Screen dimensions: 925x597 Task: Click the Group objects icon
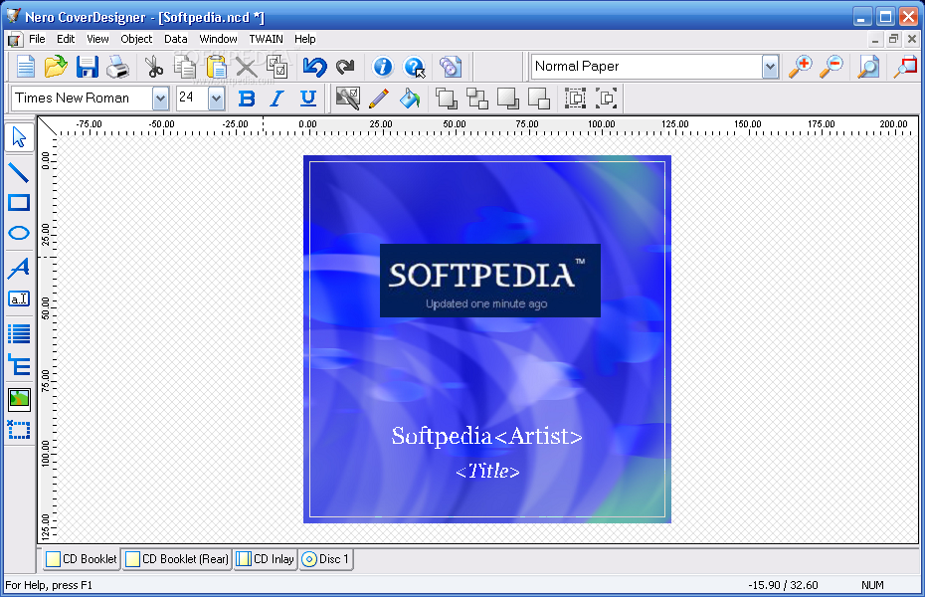click(575, 99)
